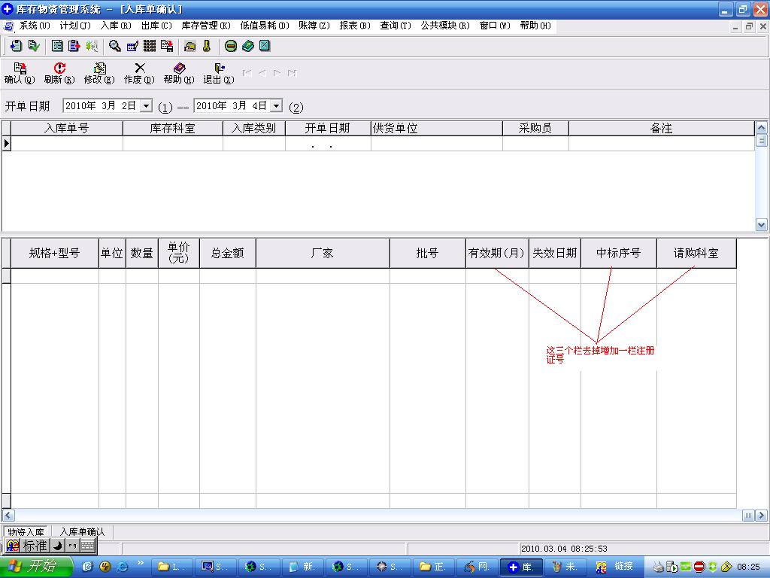Click the 备注 column header
The height and width of the screenshot is (578, 770).
pyautogui.click(x=662, y=128)
